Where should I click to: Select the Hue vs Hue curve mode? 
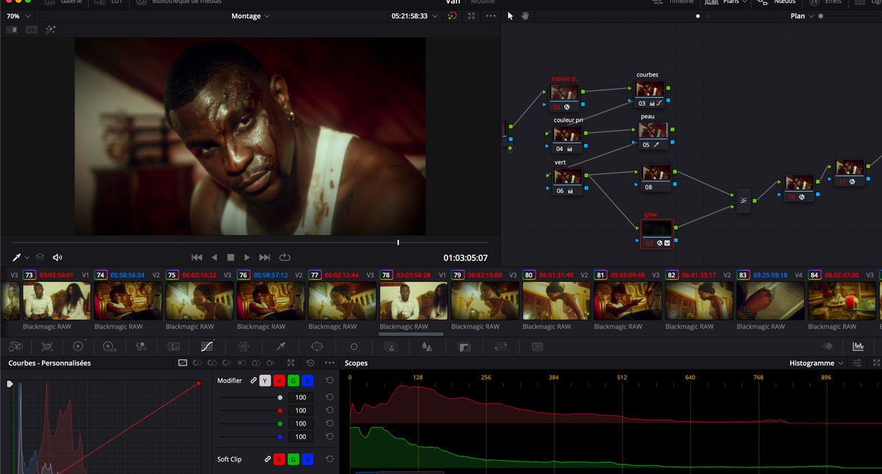tap(196, 363)
